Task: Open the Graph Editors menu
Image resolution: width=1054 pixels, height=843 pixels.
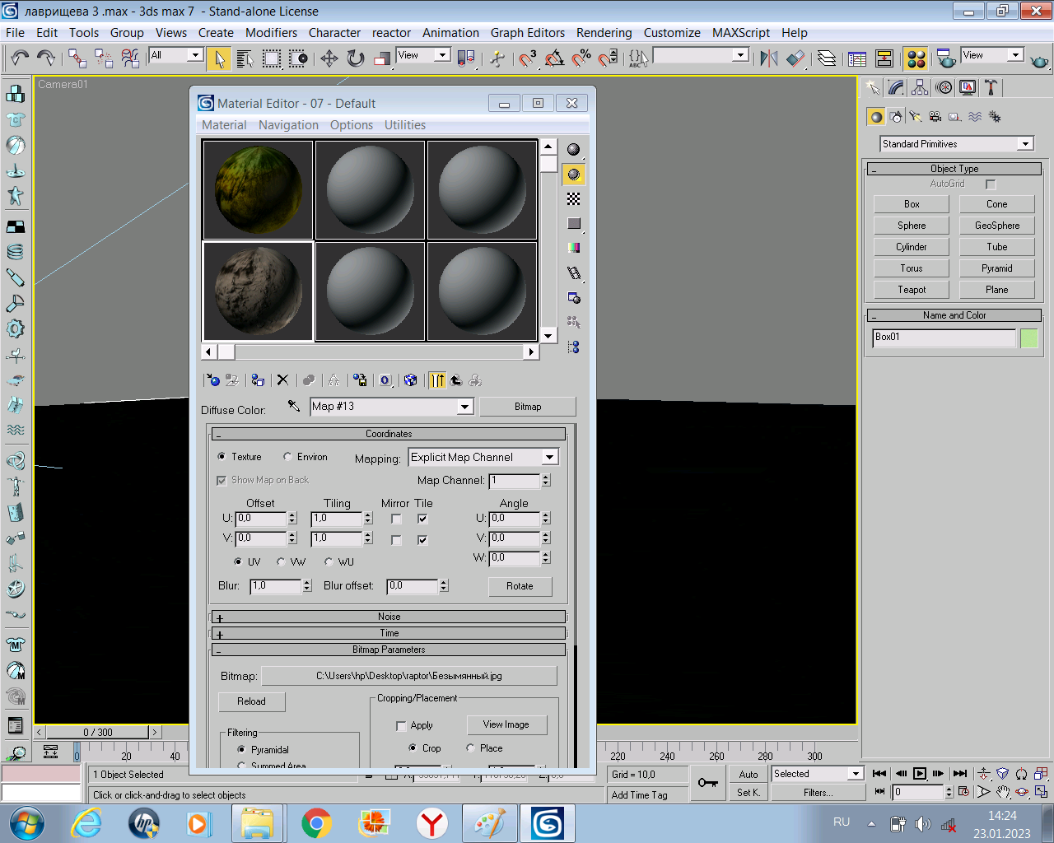Action: click(x=527, y=33)
